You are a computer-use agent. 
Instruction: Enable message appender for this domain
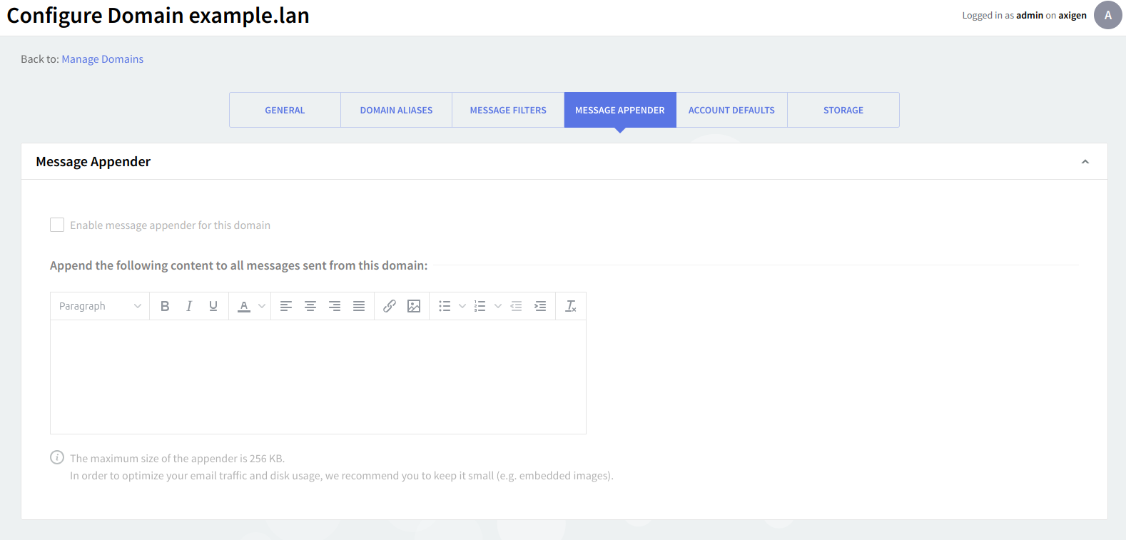(x=57, y=225)
